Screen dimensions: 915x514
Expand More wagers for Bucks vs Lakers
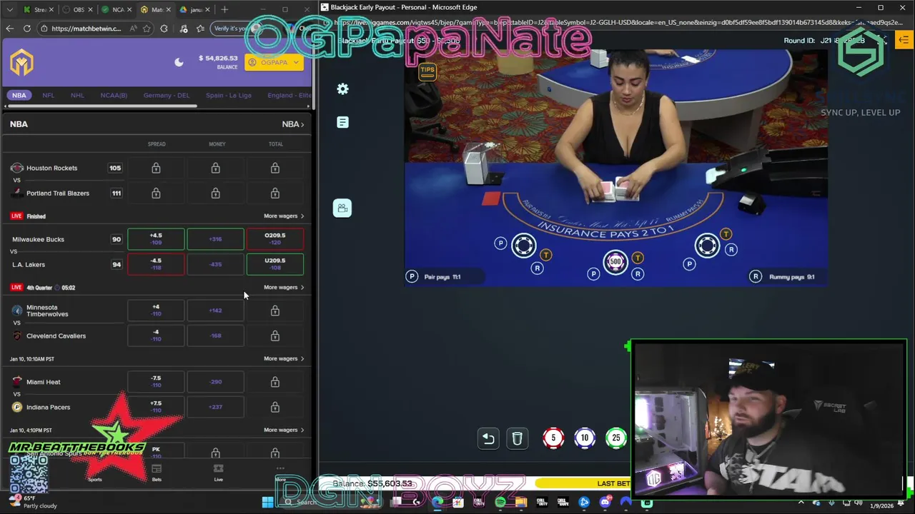284,287
